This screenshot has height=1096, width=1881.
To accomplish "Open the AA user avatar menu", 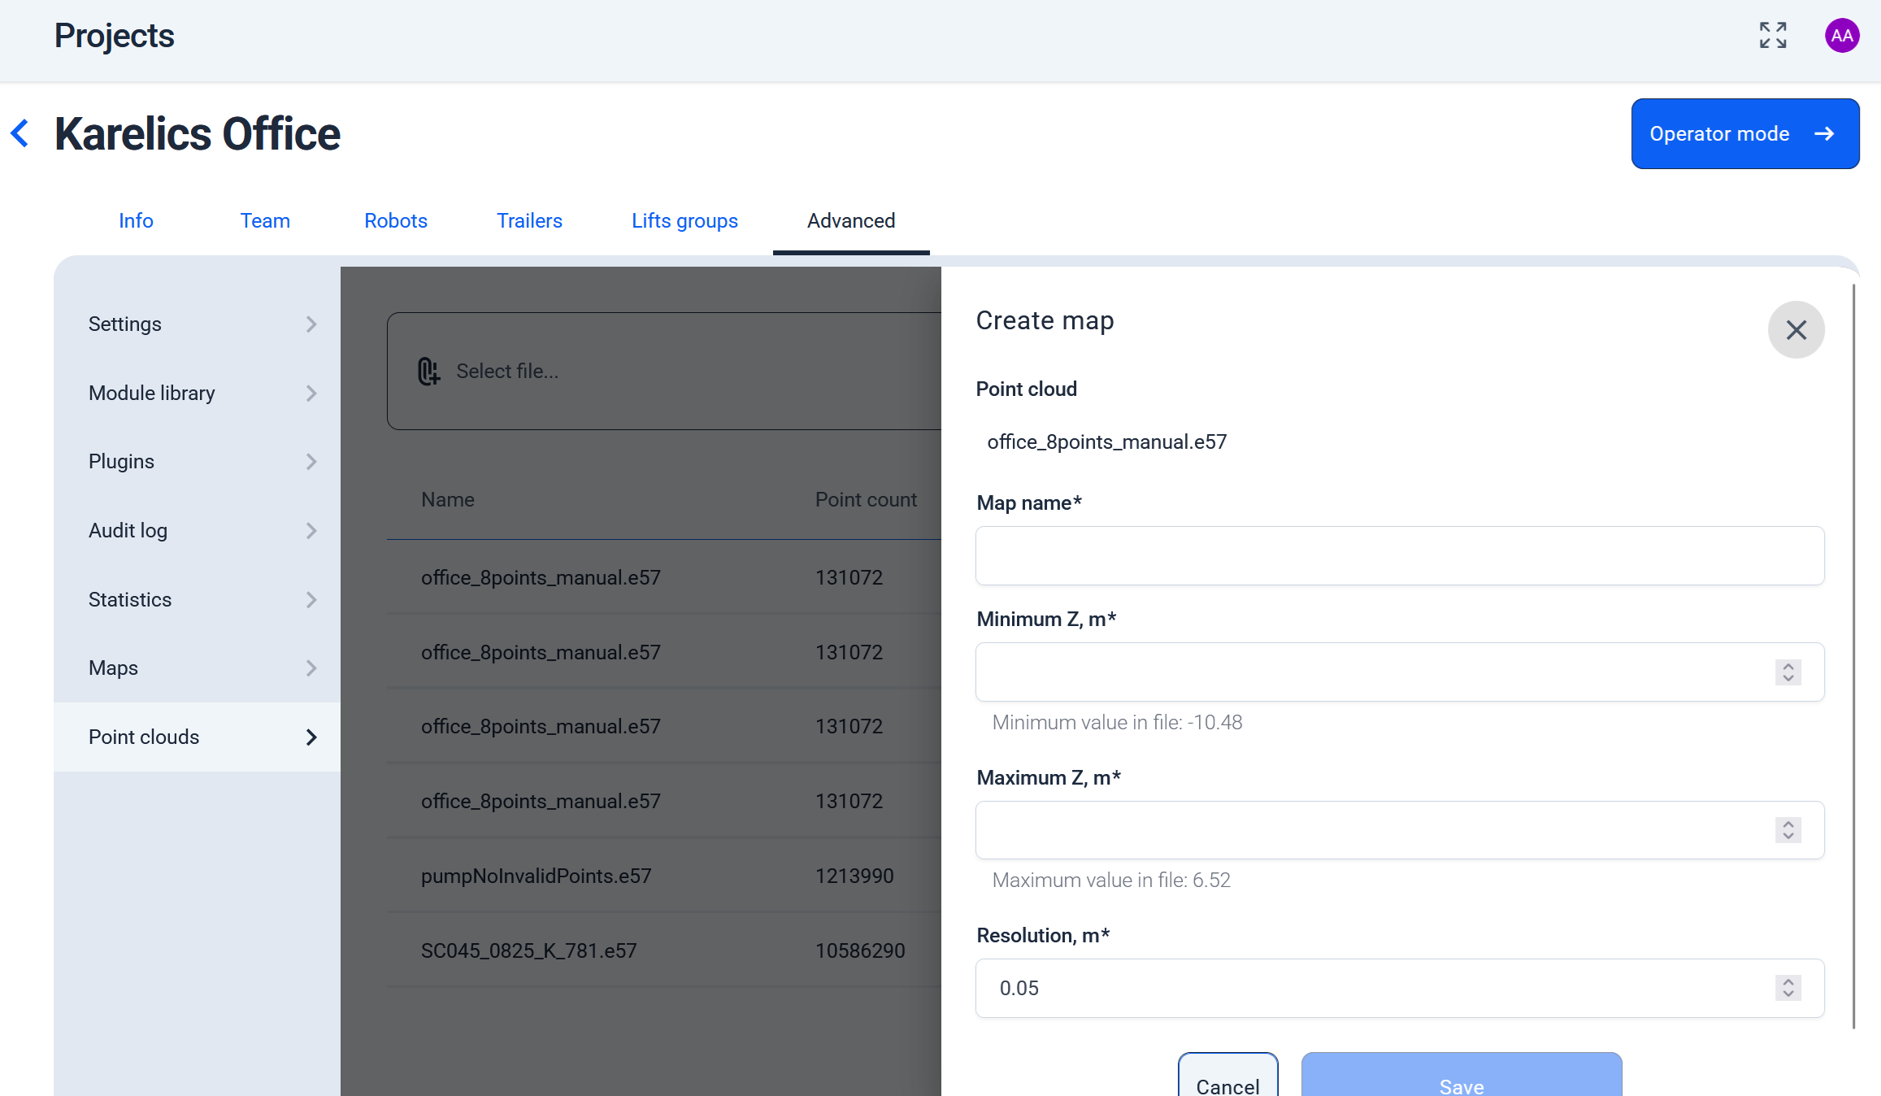I will click(1842, 35).
